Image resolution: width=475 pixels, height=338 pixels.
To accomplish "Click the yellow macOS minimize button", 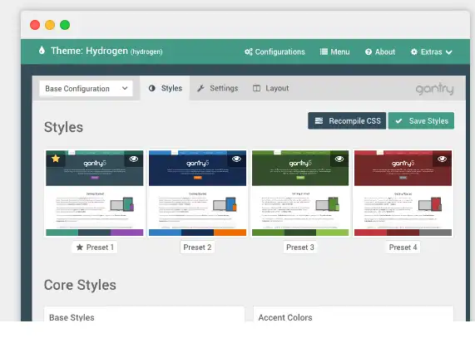I will pyautogui.click(x=50, y=25).
